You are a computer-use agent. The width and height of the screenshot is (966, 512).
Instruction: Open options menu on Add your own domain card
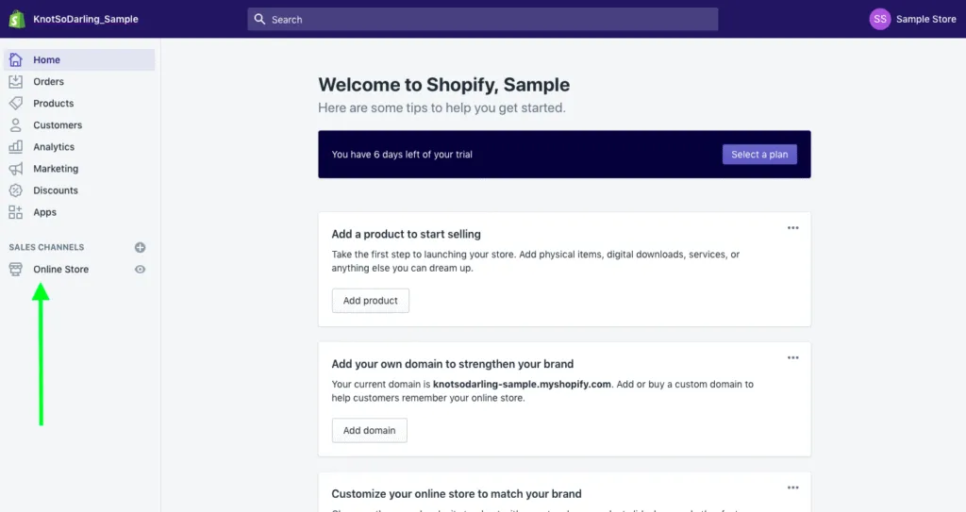click(x=792, y=358)
